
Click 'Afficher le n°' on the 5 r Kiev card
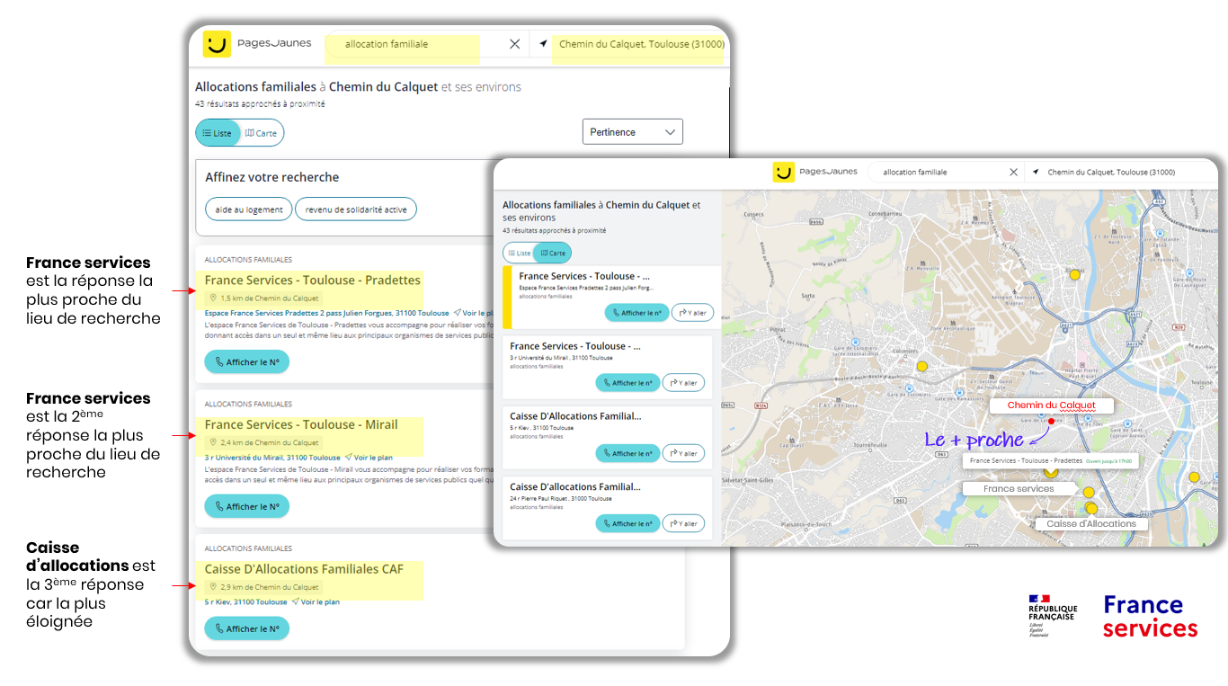pyautogui.click(x=627, y=453)
